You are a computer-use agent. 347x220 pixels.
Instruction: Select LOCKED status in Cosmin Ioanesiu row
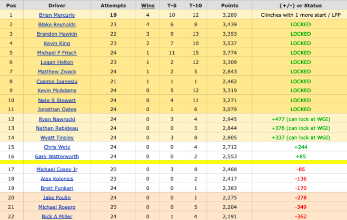301,82
